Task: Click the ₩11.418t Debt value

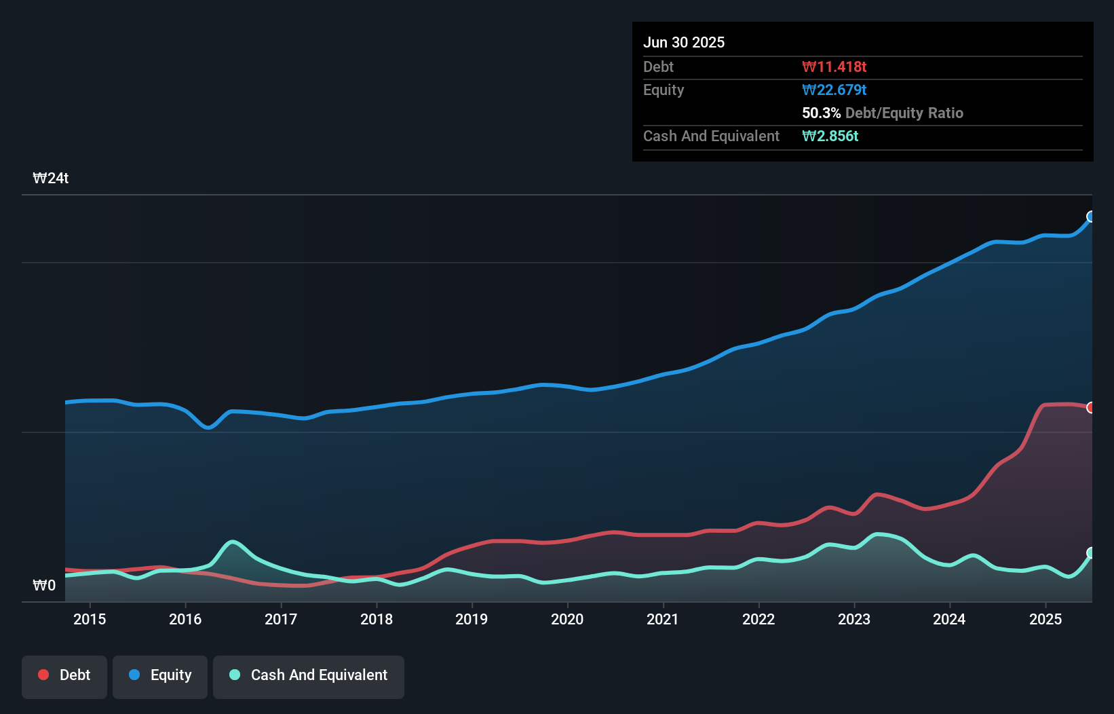Action: 834,67
